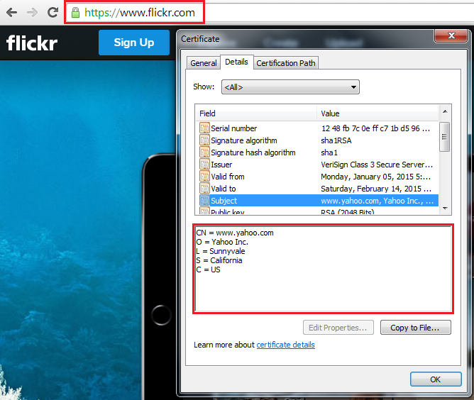Select the Signature algorithm row
Viewport: 474px width, 400px height.
tap(317, 140)
